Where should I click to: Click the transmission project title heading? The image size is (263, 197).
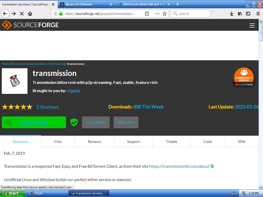click(x=54, y=73)
